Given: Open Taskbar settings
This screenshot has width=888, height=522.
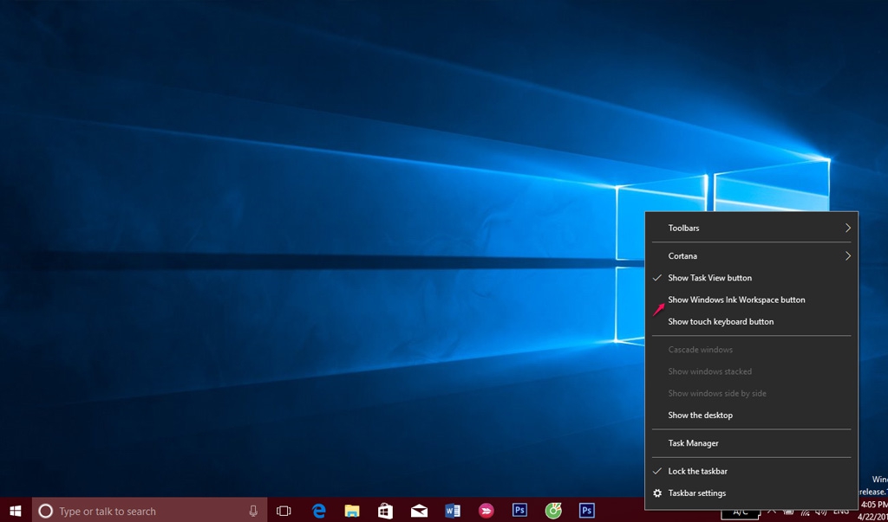Looking at the screenshot, I should point(696,493).
